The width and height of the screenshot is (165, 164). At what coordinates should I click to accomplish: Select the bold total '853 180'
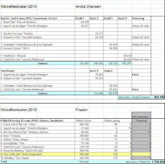[x=159, y=97]
